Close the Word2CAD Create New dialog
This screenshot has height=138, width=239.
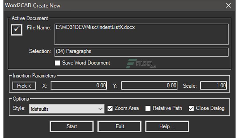[x=228, y=5]
